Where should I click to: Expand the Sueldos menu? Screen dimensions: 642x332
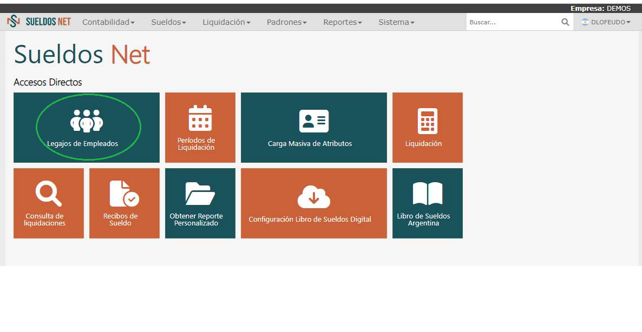click(169, 22)
